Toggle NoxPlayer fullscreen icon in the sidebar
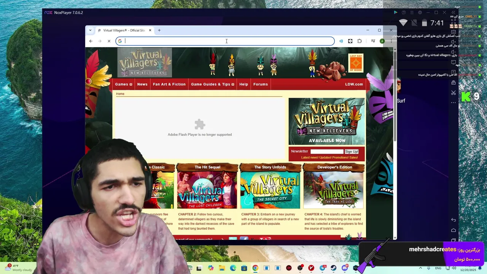The height and width of the screenshot is (274, 487). tap(453, 22)
